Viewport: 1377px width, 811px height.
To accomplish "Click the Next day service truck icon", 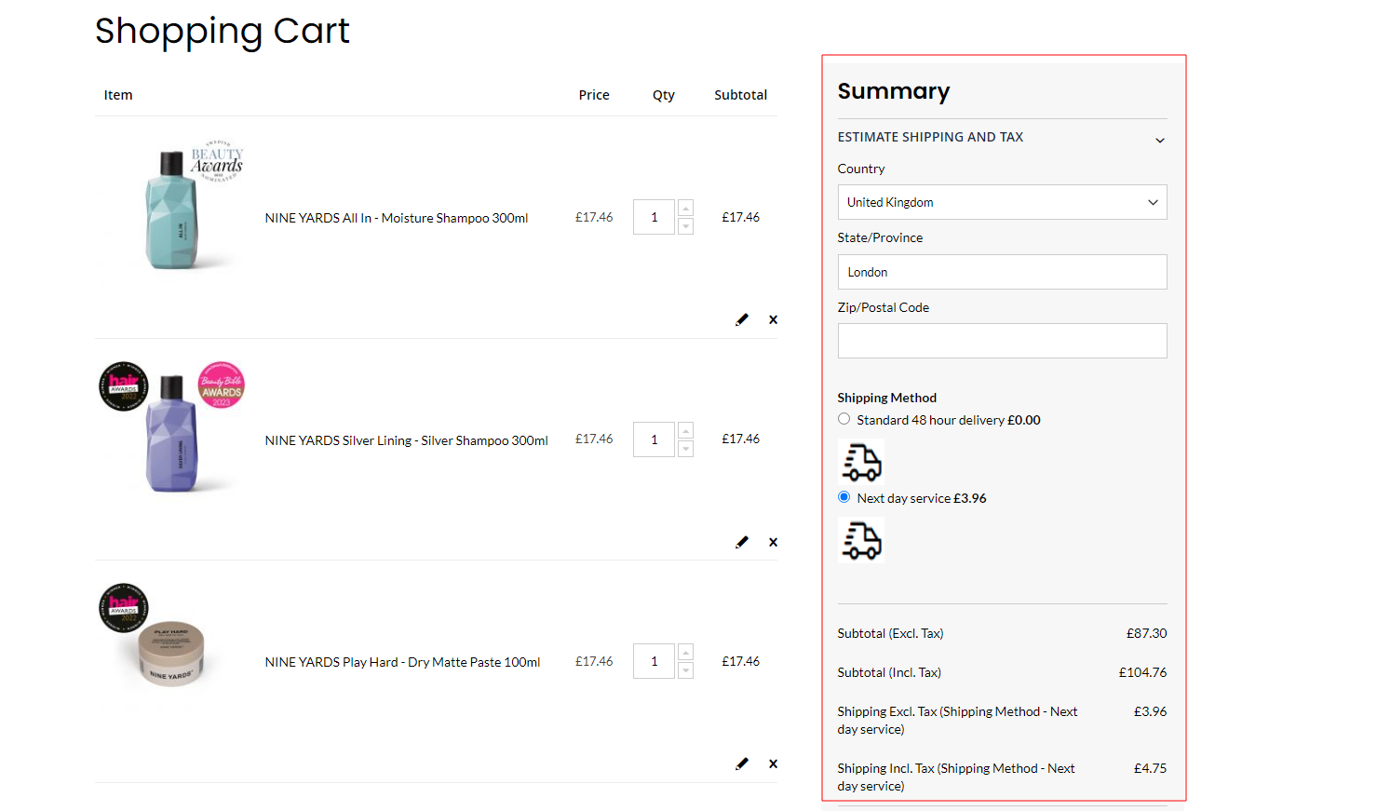I will (861, 540).
